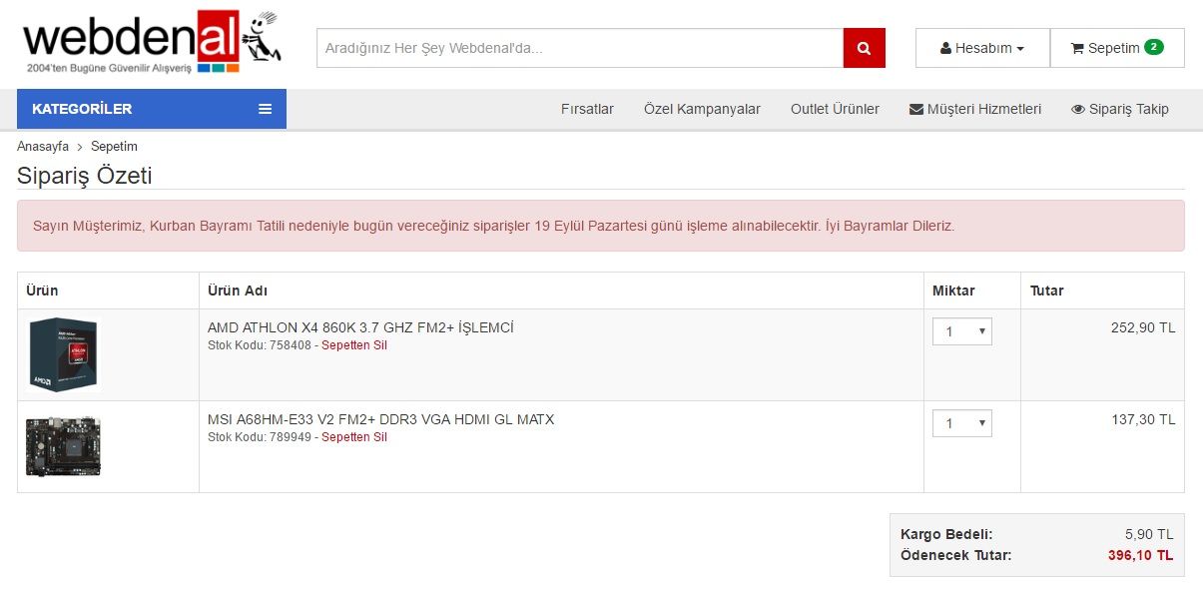This screenshot has width=1203, height=589.
Task: Remove MSI motherboard via its Sepetten Sil link
Action: [x=354, y=437]
